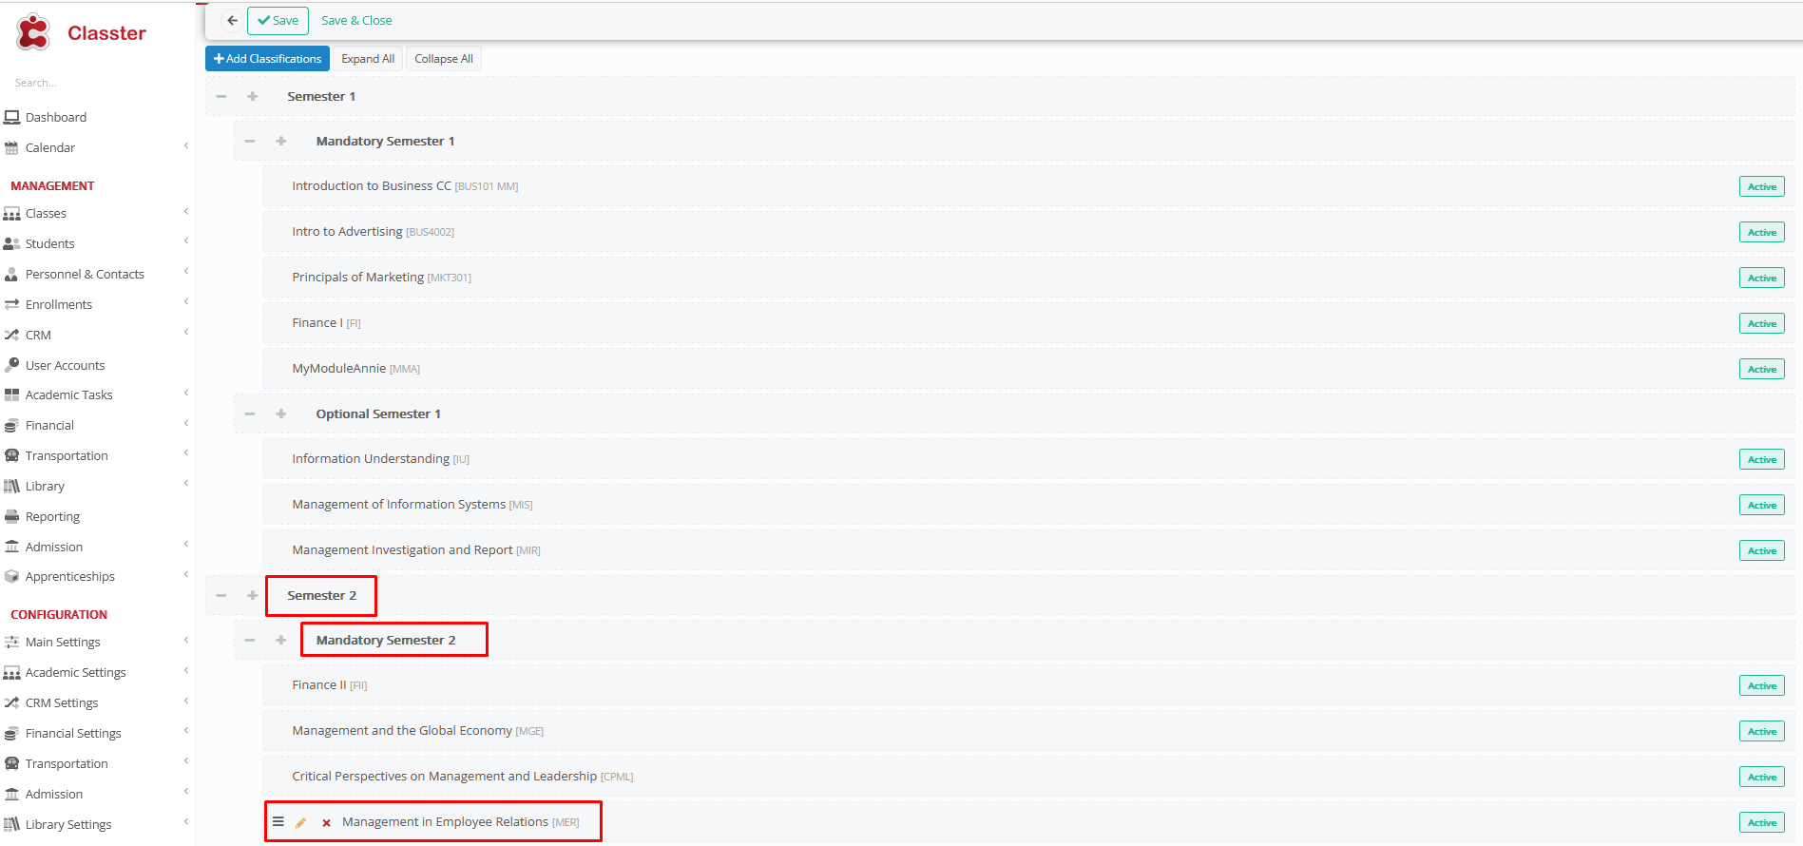The height and width of the screenshot is (846, 1803).
Task: Click plus icon beside Mandatory Semester 1
Action: point(280,141)
